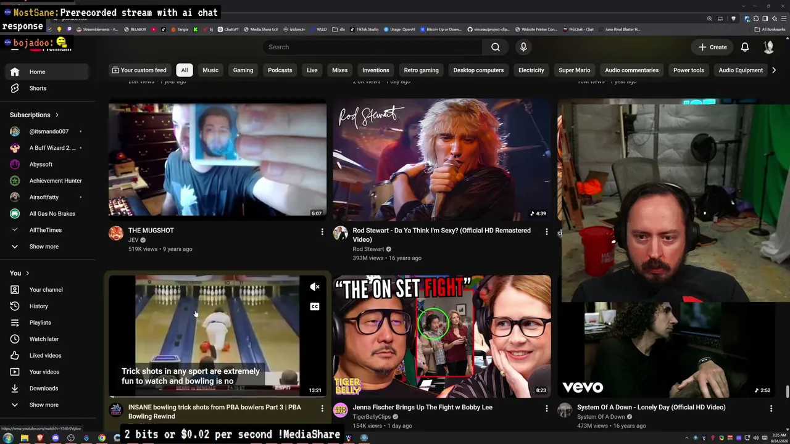This screenshot has height=444, width=790.
Task: Unmute the bowling video preview
Action: 315,287
